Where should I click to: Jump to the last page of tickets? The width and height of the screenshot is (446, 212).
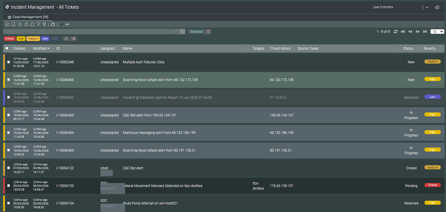point(425,32)
